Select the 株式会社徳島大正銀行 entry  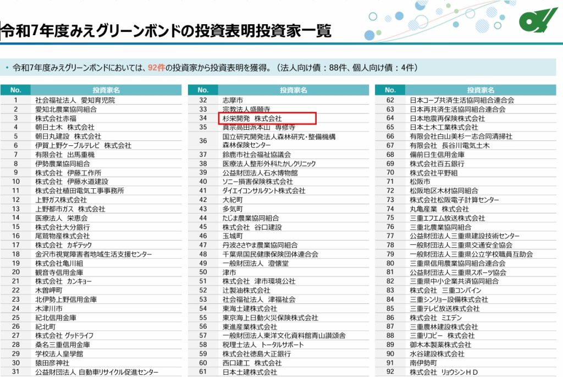[256, 354]
